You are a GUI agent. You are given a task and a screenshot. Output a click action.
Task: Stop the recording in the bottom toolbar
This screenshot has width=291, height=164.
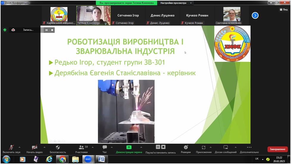point(163,147)
